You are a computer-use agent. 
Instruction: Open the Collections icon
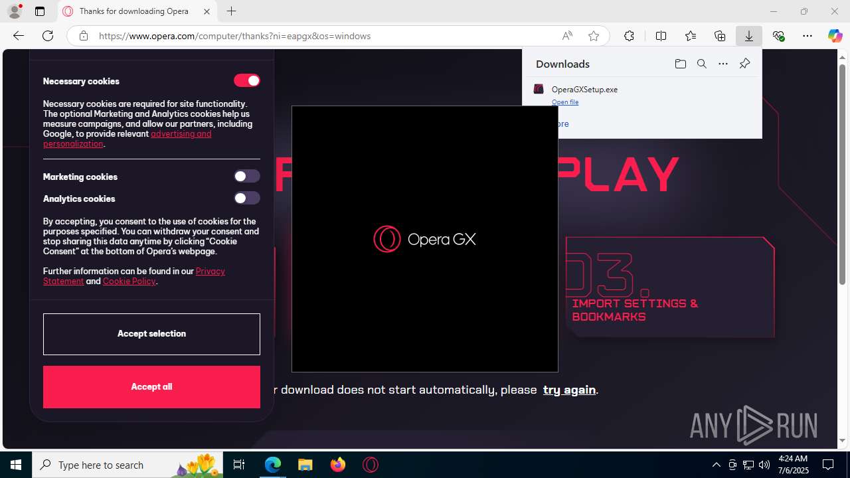click(x=720, y=36)
